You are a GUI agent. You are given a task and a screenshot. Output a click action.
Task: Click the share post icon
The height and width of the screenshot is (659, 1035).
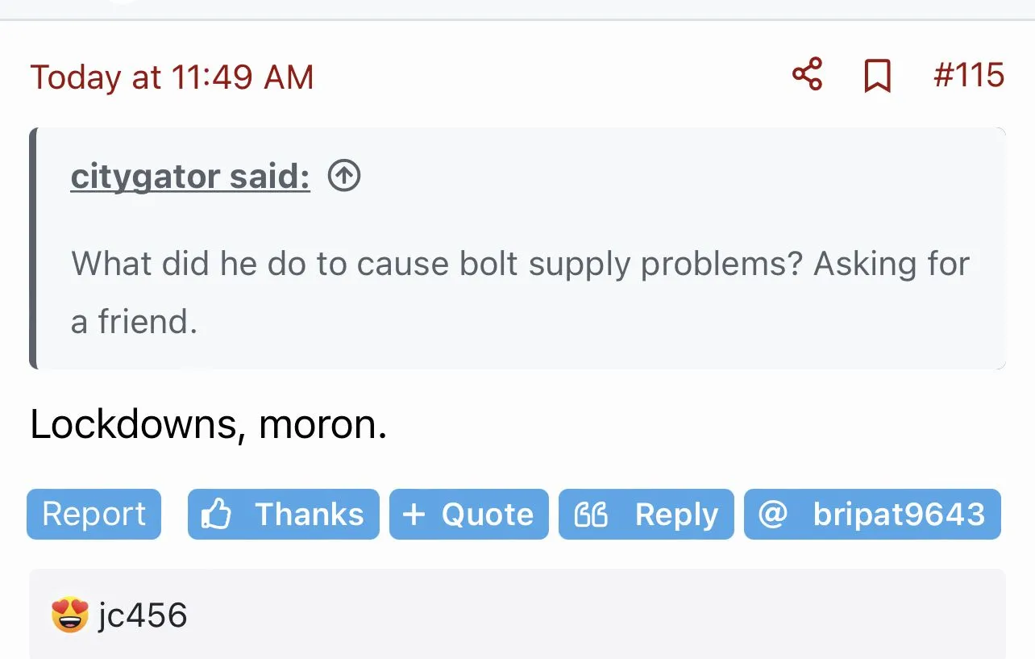point(807,74)
